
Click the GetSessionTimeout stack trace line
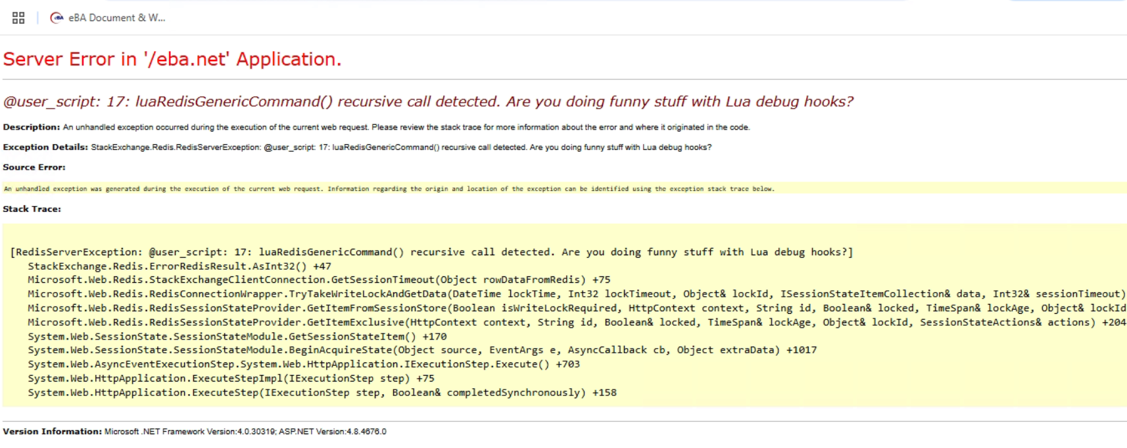pyautogui.click(x=319, y=280)
